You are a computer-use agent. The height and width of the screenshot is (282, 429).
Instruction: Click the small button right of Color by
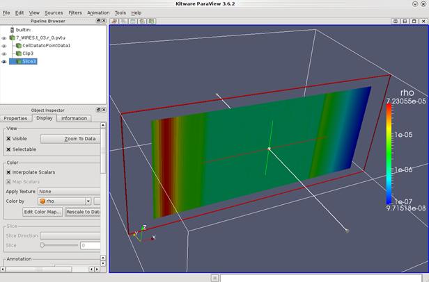[x=97, y=201]
